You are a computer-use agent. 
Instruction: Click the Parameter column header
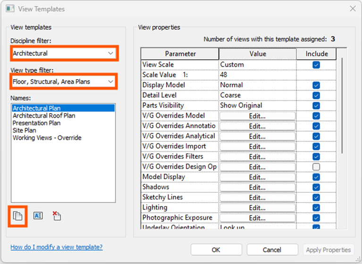tap(180, 54)
